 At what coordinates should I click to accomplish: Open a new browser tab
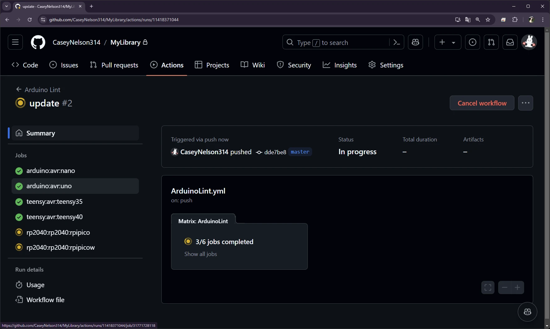click(91, 6)
